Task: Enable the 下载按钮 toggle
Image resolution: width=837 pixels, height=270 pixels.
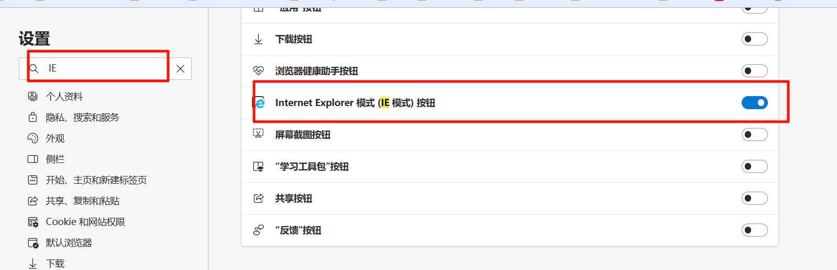Action: (x=754, y=39)
